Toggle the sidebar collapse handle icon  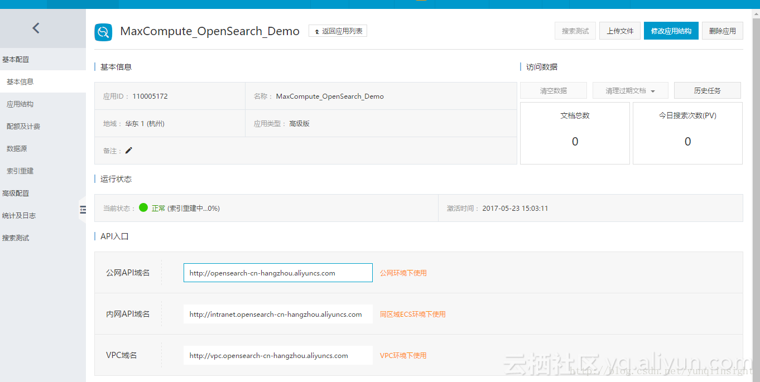click(83, 210)
